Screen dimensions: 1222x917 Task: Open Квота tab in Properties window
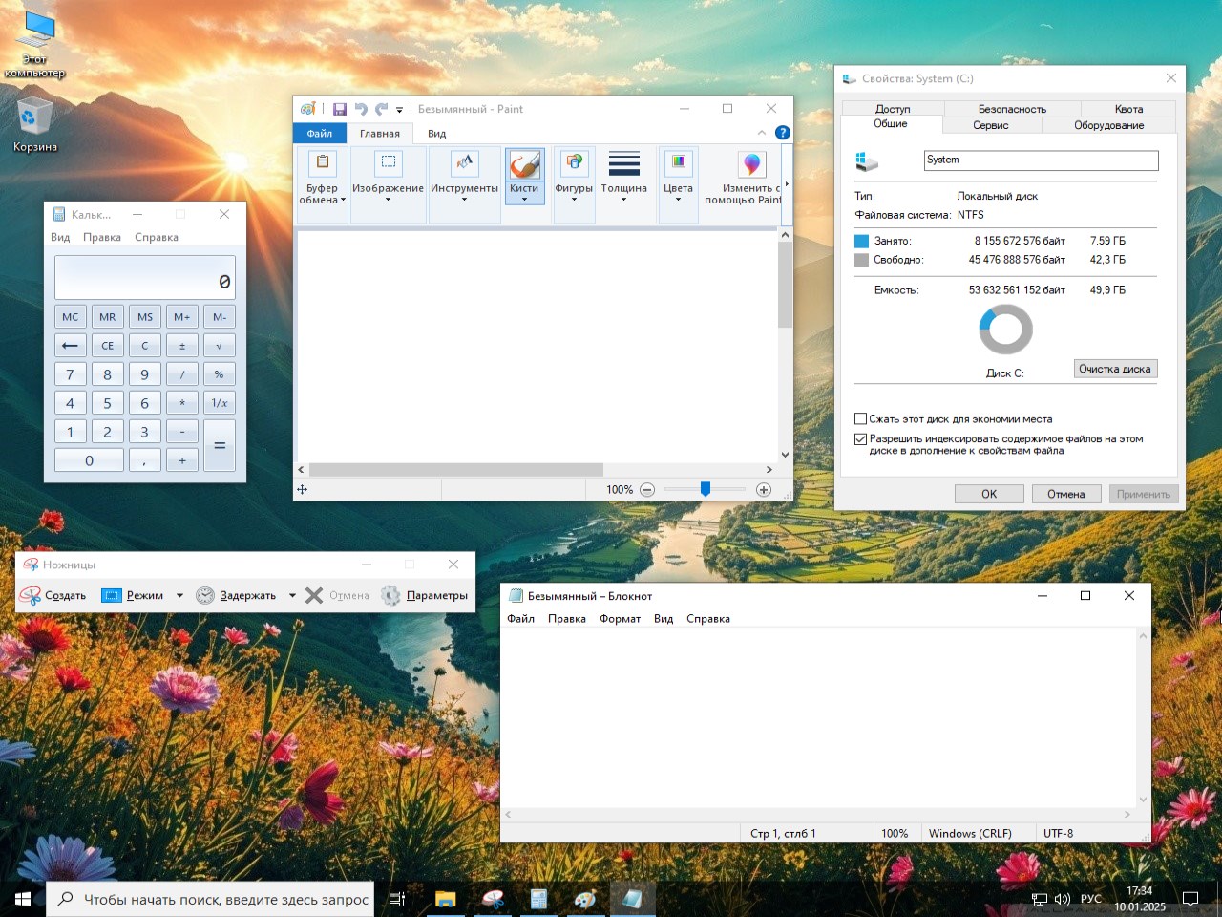(x=1128, y=109)
